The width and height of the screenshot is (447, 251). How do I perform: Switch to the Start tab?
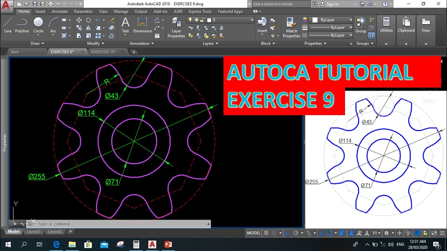pyautogui.click(x=15, y=52)
